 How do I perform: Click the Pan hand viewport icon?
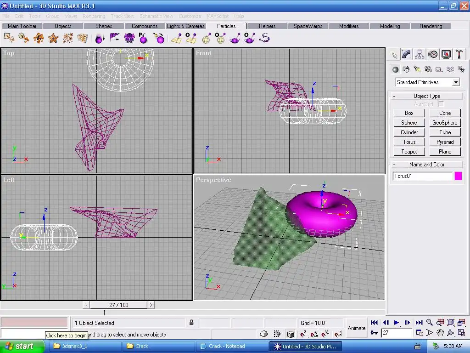coord(440,333)
